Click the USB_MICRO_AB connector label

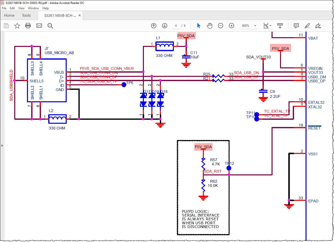pyautogui.click(x=59, y=53)
